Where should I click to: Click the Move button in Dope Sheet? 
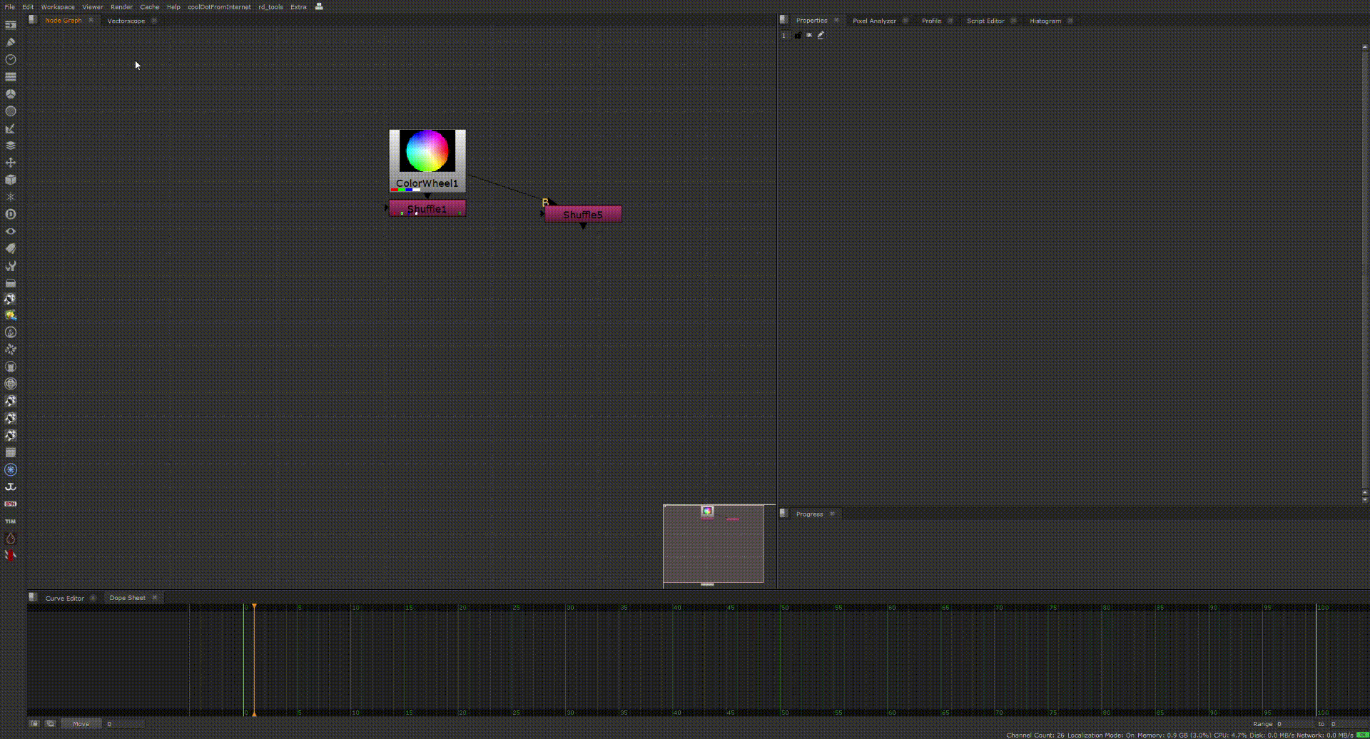pos(81,723)
